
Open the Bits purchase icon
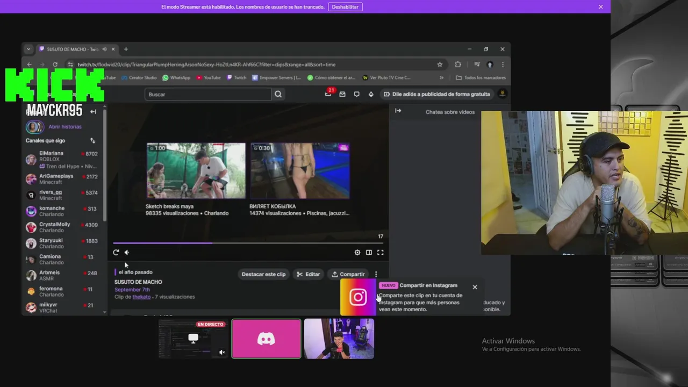pyautogui.click(x=371, y=94)
